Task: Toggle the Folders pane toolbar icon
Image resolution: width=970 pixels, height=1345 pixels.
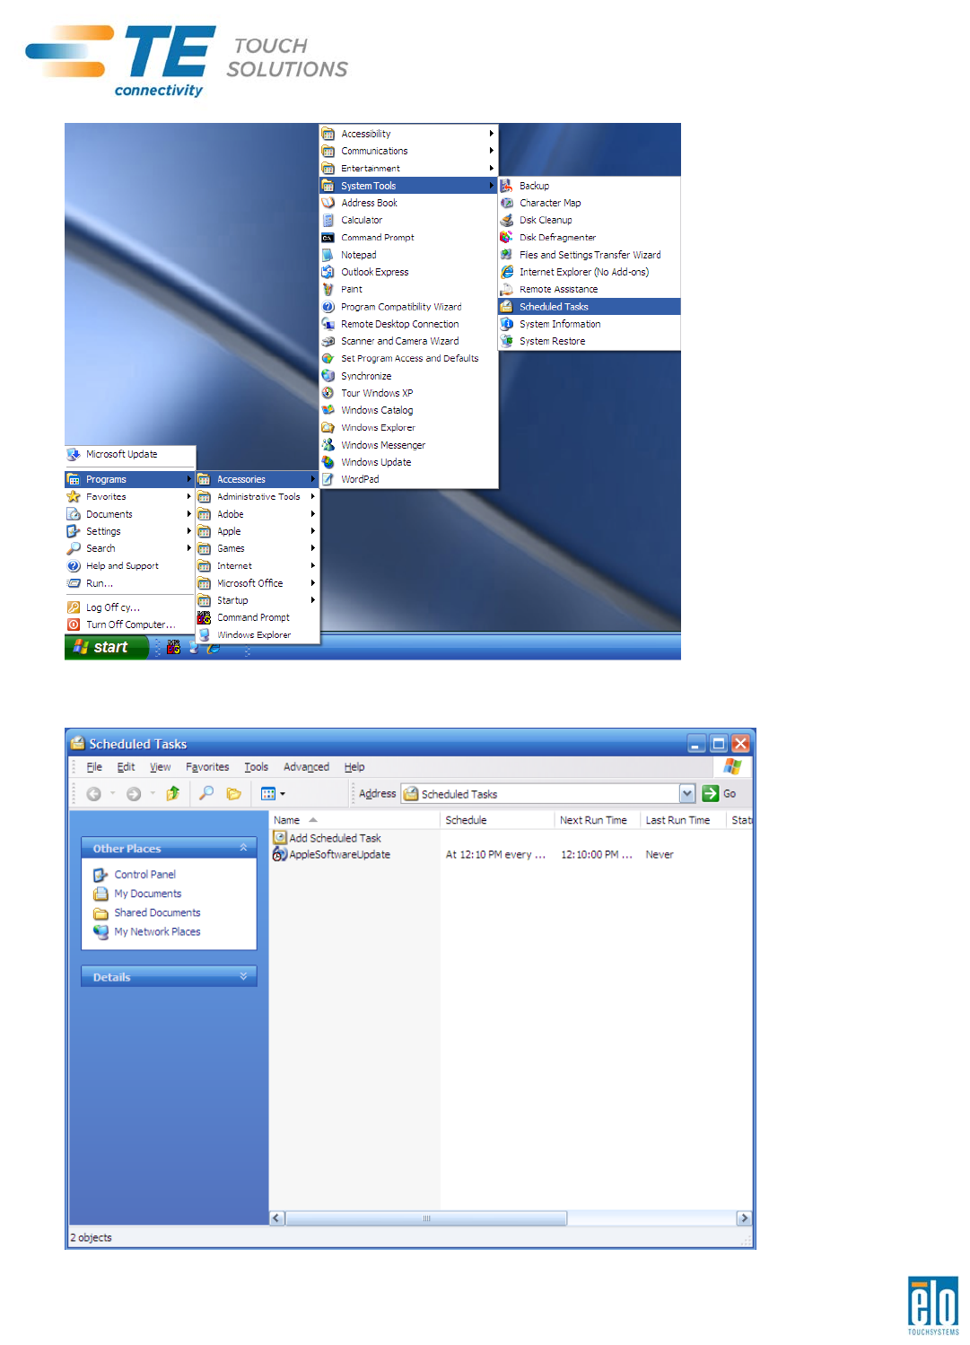Action: 233,794
